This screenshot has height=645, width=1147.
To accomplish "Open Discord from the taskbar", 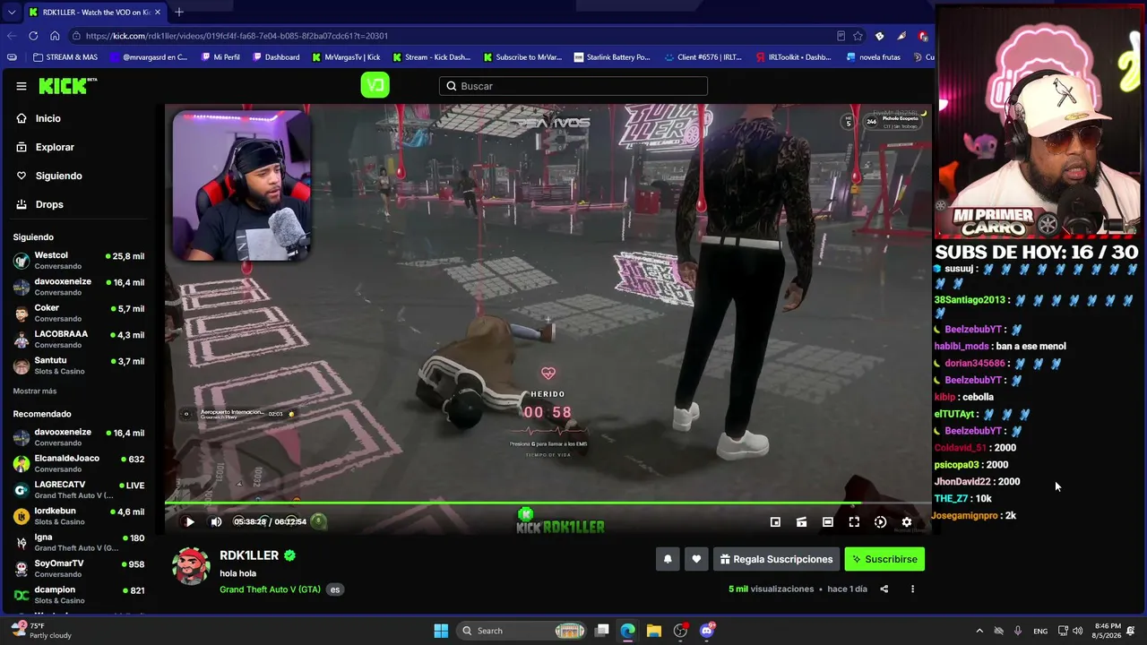I will point(707,631).
